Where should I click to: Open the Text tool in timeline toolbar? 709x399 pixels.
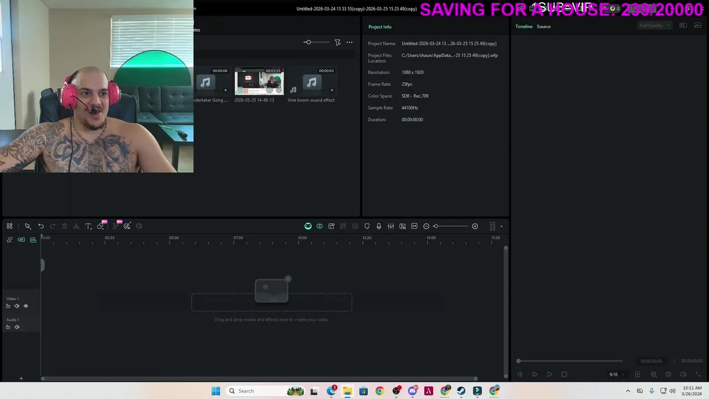(x=88, y=226)
